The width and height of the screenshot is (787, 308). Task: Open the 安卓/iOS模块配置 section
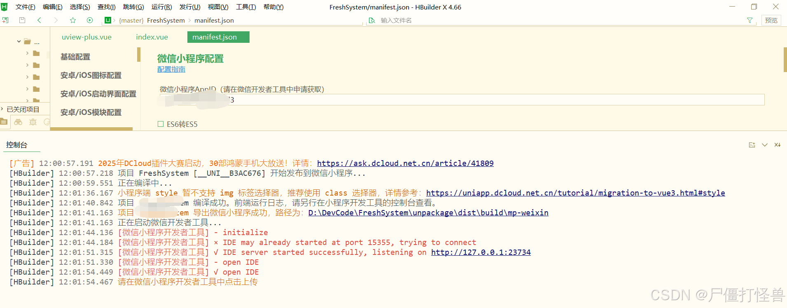[91, 112]
